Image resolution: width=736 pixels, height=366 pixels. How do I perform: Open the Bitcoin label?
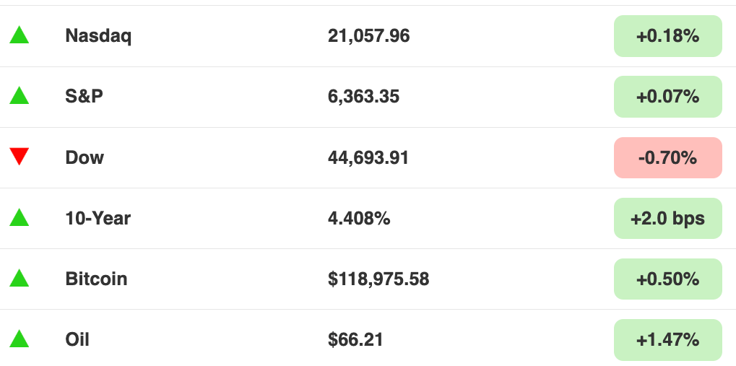click(96, 279)
